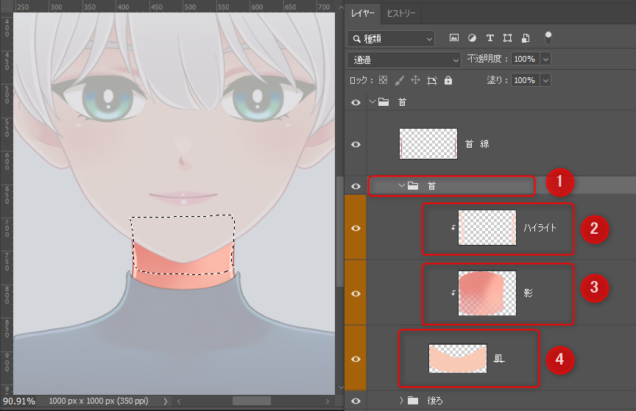Expand the 後ろ layer group
Image resolution: width=636 pixels, height=411 pixels.
[x=401, y=401]
